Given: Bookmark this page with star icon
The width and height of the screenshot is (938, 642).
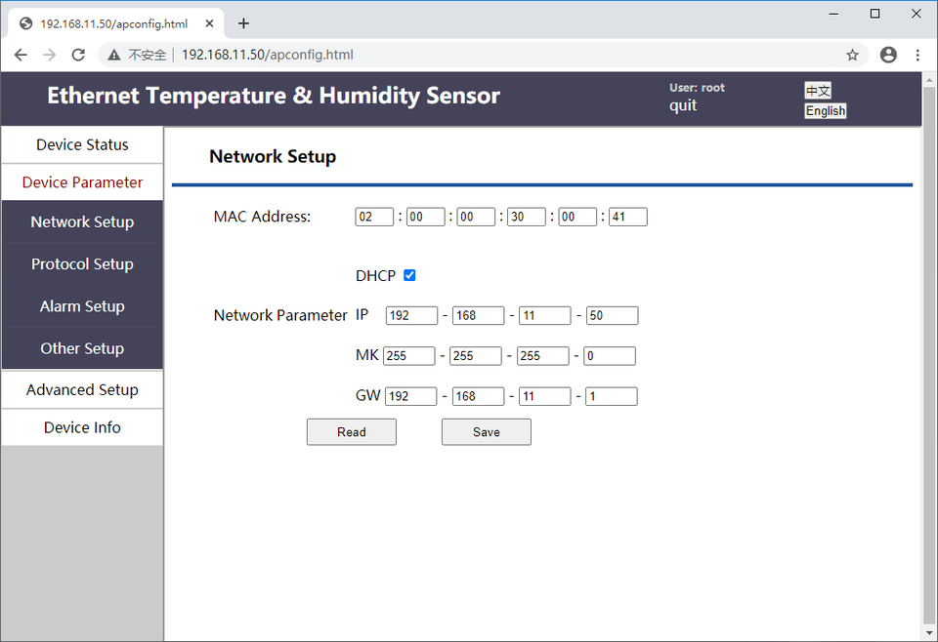Looking at the screenshot, I should (852, 56).
